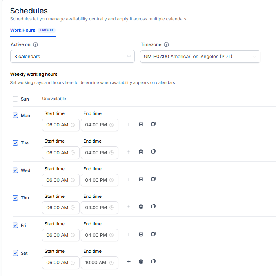Delete Tuesday's time slot with trash icon
This screenshot has width=276, height=276.
141,152
